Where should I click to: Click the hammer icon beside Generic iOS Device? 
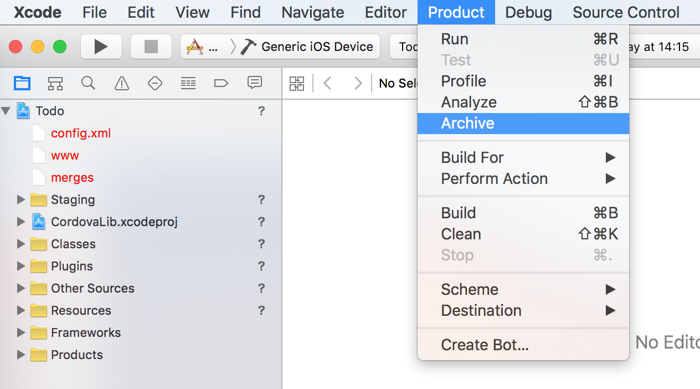point(248,47)
